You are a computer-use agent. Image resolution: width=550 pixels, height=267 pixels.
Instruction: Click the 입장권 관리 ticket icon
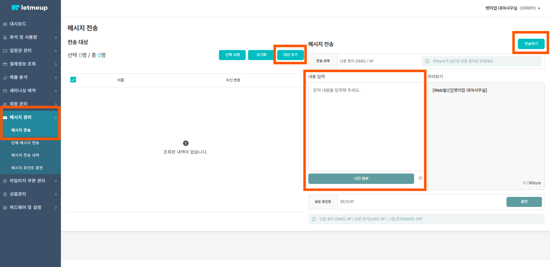[5, 51]
